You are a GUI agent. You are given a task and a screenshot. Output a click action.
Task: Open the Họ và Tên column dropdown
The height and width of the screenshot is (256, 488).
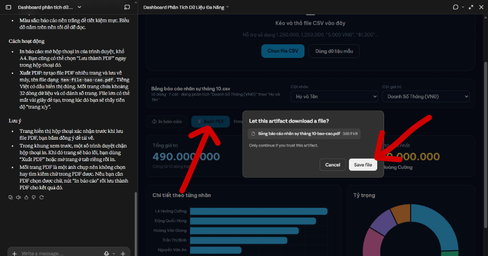334,96
